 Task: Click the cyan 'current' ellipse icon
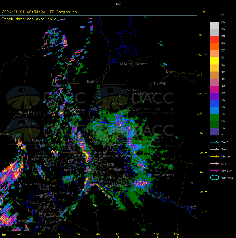(214, 178)
